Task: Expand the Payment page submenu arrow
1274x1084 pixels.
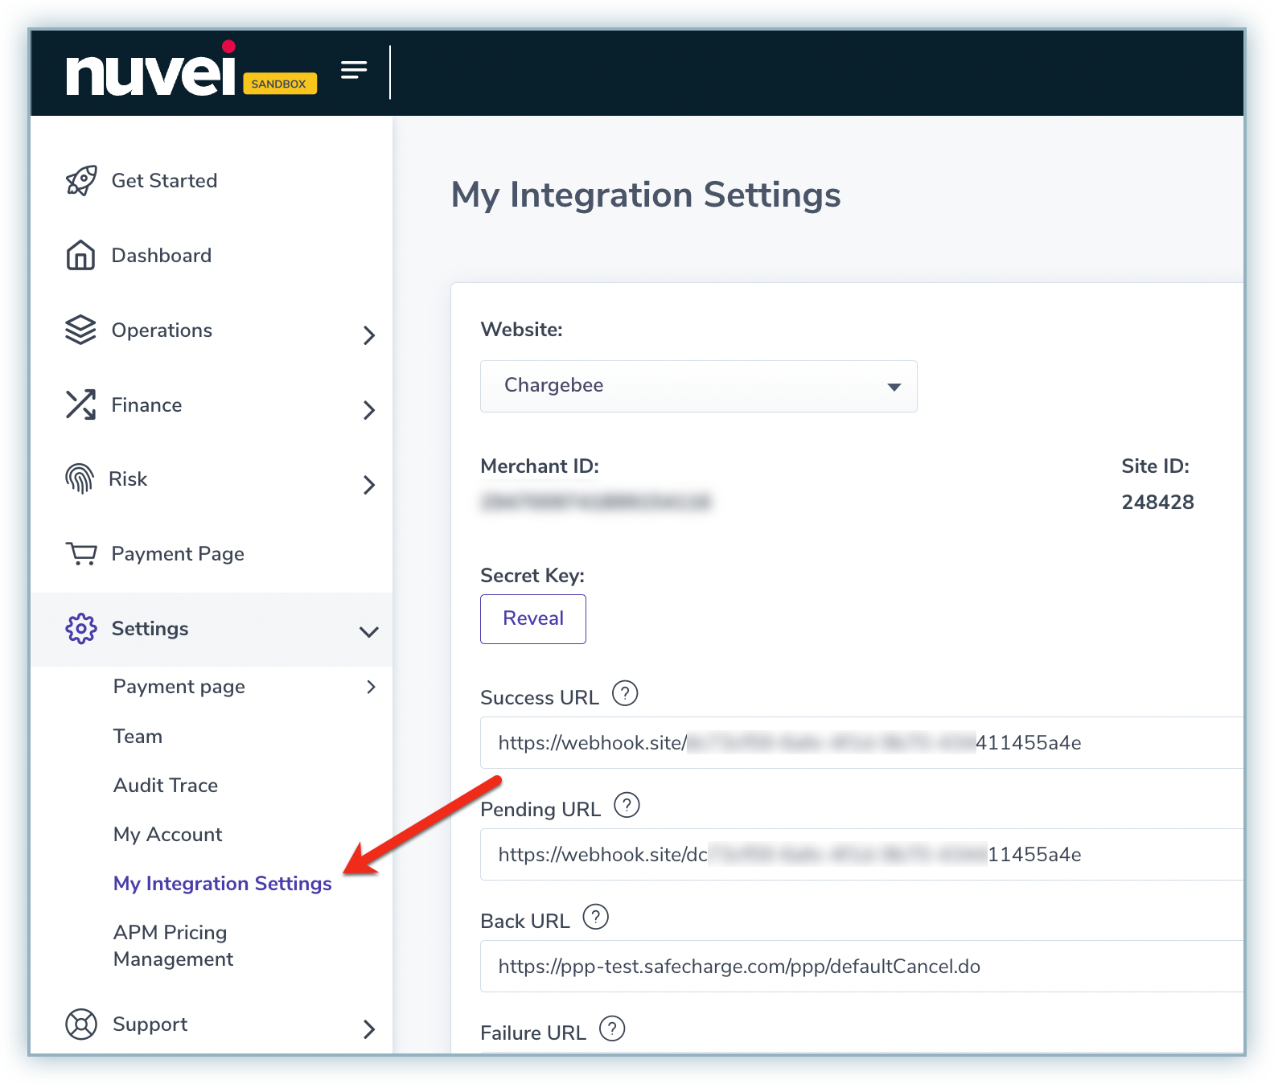Action: tap(371, 687)
